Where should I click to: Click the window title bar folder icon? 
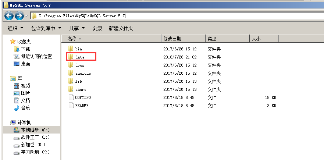click(6, 5)
